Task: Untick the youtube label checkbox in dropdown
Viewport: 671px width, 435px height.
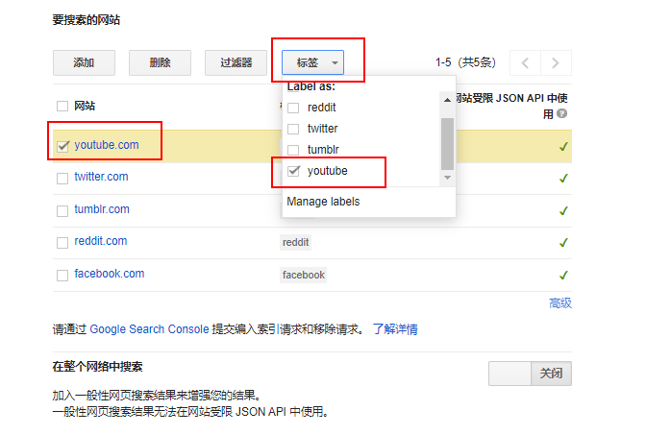Action: pyautogui.click(x=293, y=171)
